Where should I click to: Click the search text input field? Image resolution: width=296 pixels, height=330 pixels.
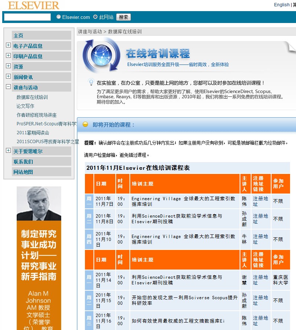[27, 17]
